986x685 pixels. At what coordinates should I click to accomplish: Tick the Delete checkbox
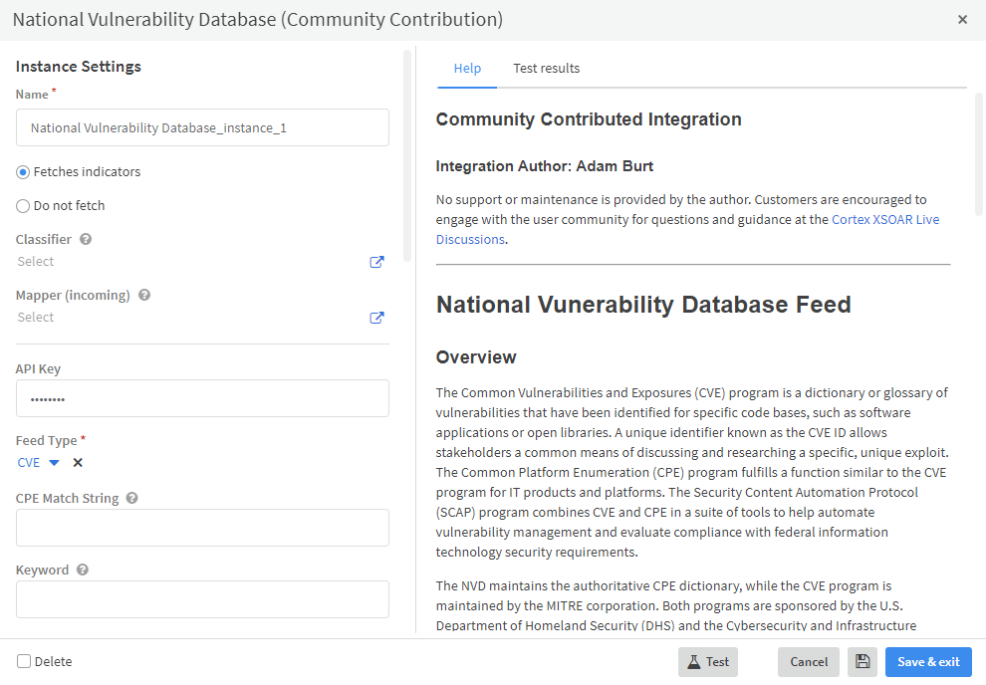pyautogui.click(x=24, y=661)
